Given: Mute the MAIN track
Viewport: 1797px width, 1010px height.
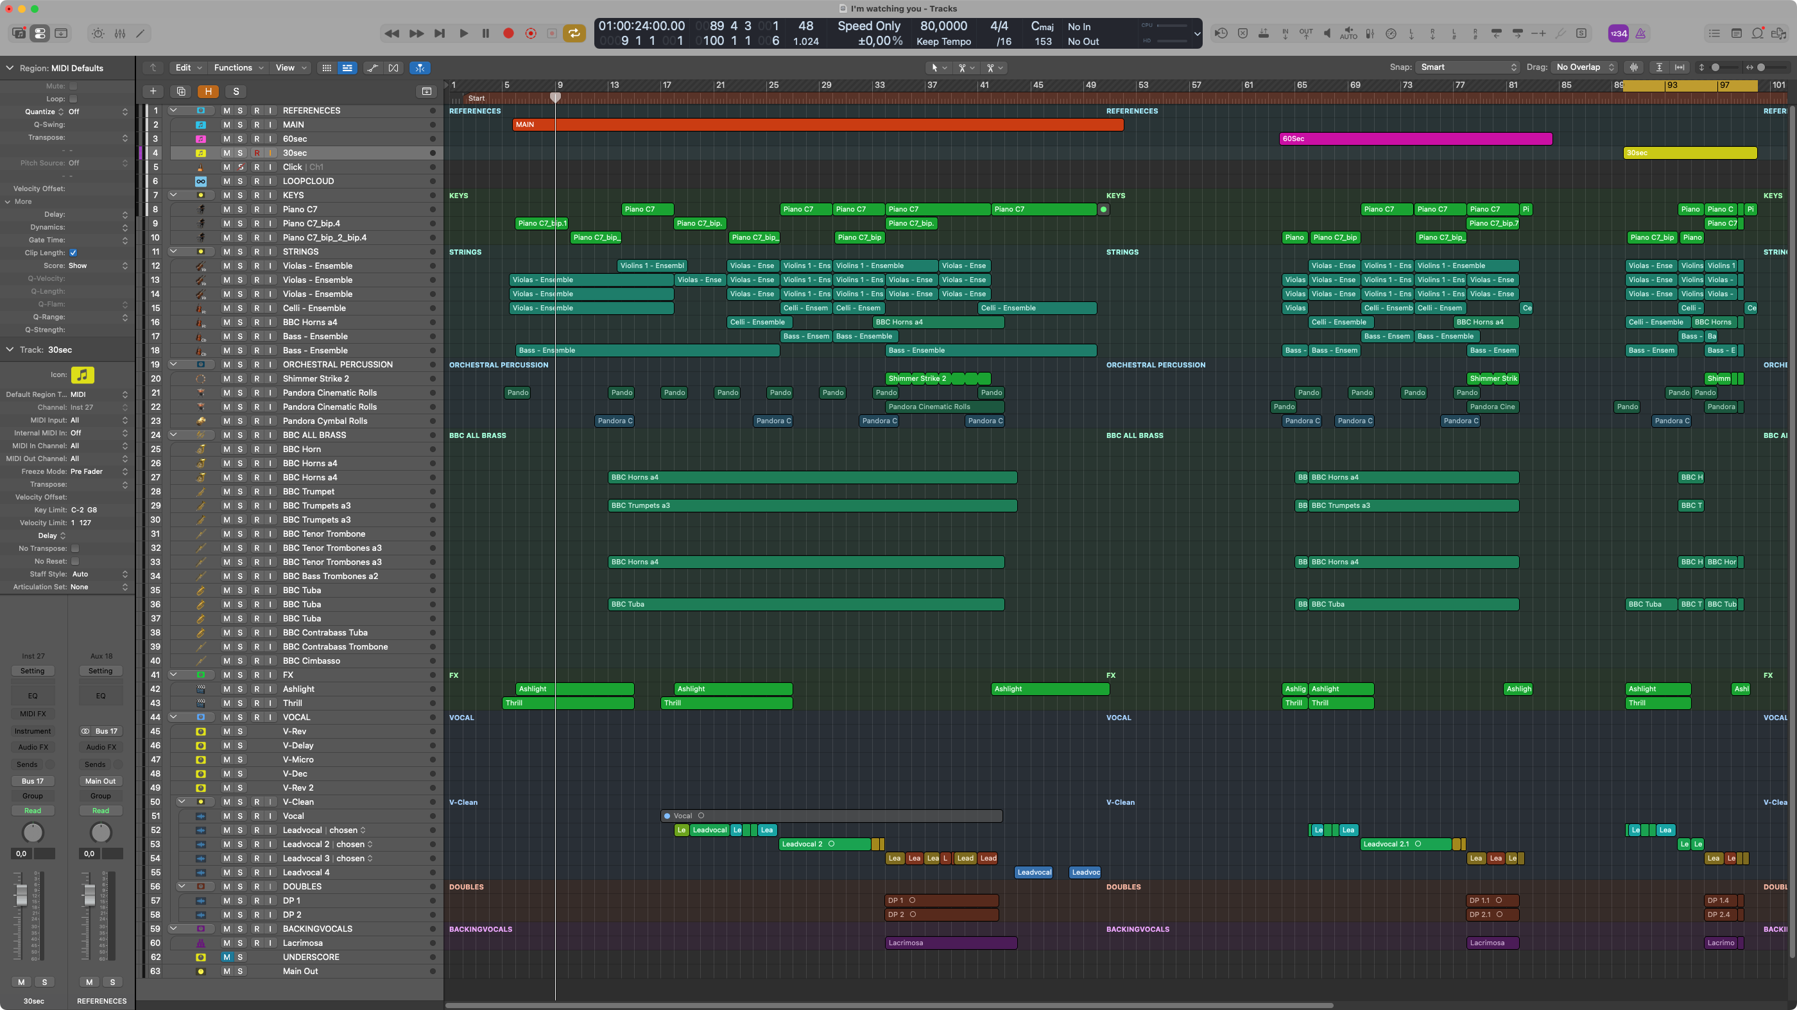Looking at the screenshot, I should [226, 125].
